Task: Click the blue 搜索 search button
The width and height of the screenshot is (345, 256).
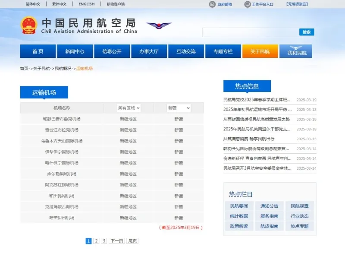Action: [307, 32]
